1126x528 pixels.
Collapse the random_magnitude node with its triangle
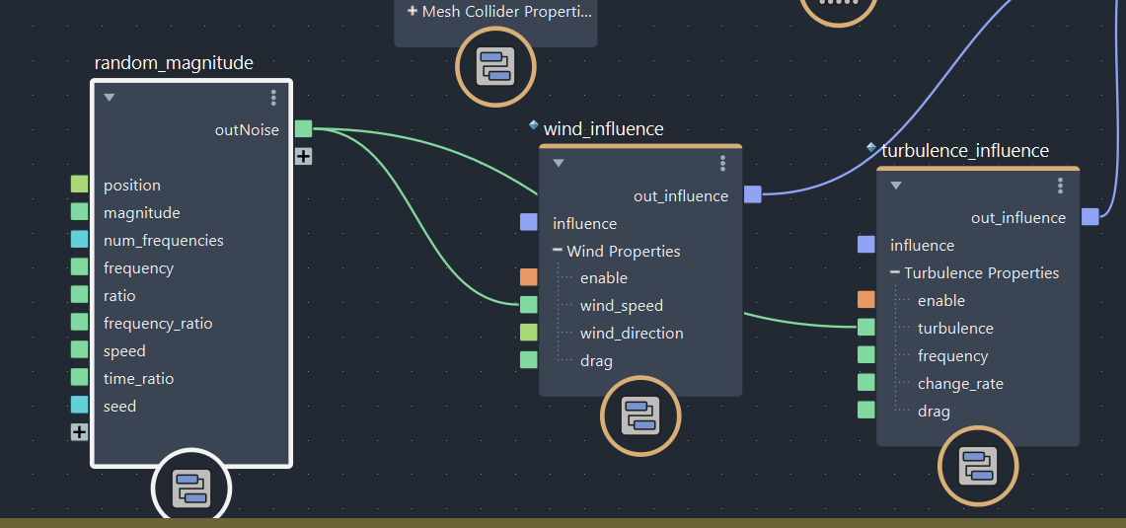[110, 98]
